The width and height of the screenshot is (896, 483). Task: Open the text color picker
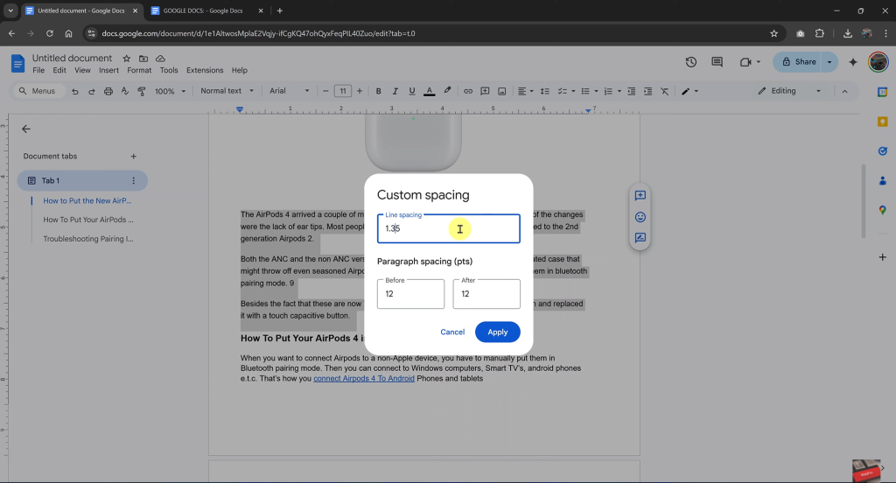[x=429, y=92]
